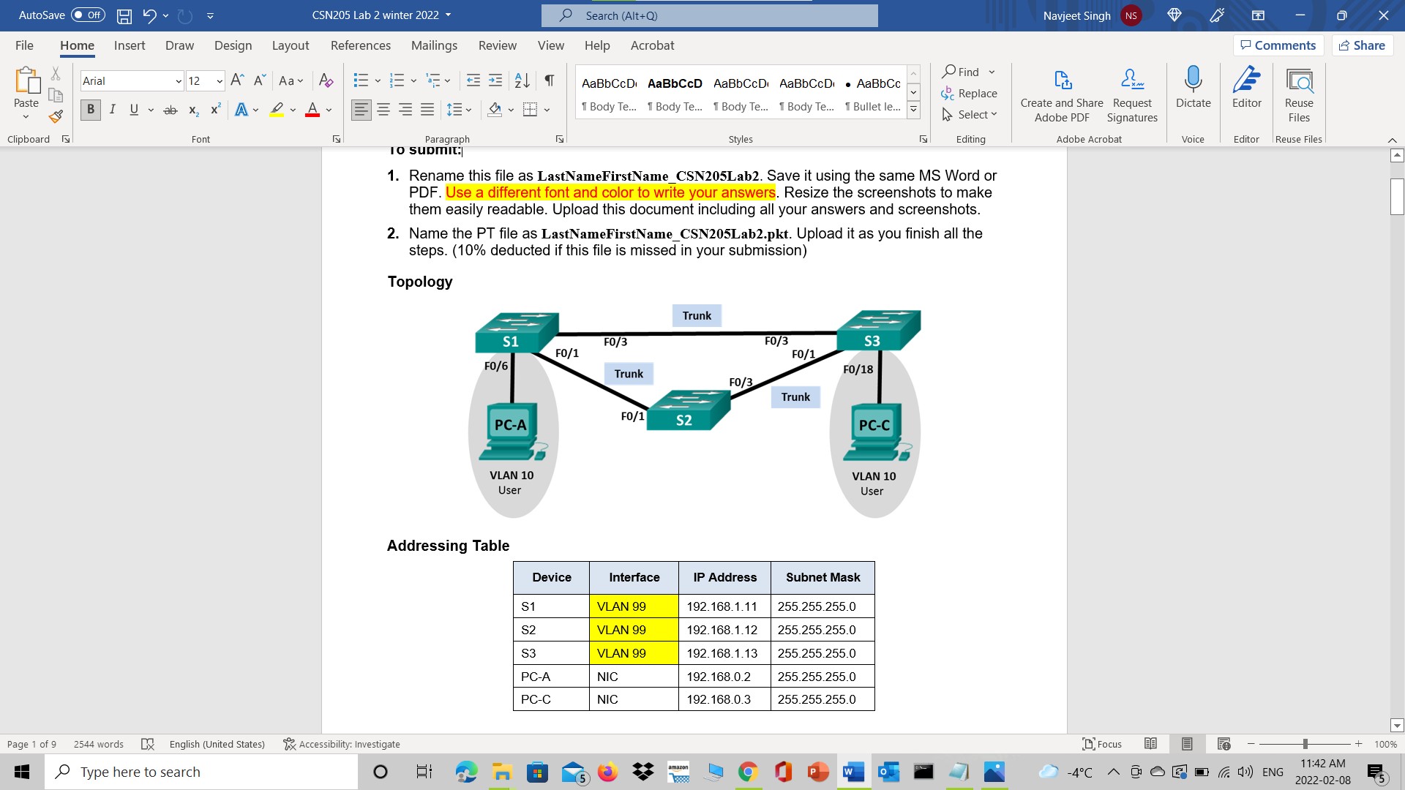Open the Draw ribbon tab
Image resolution: width=1405 pixels, height=790 pixels.
(x=179, y=45)
